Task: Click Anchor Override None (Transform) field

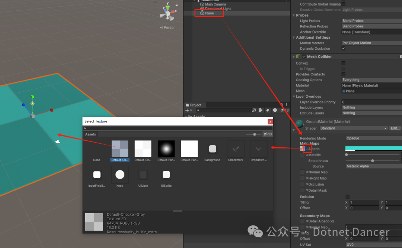Action: click(372, 32)
